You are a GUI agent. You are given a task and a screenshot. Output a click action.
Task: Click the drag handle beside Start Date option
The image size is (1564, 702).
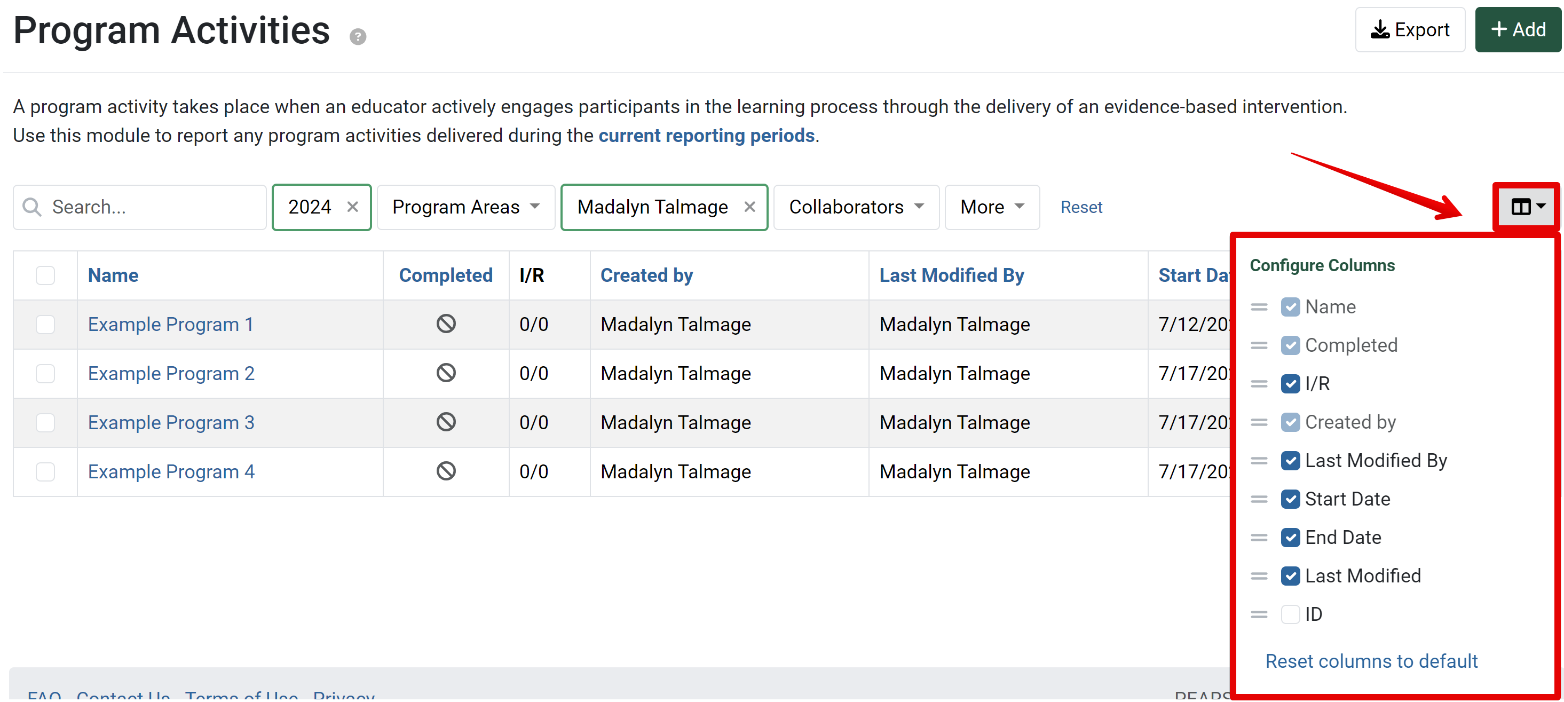point(1259,499)
